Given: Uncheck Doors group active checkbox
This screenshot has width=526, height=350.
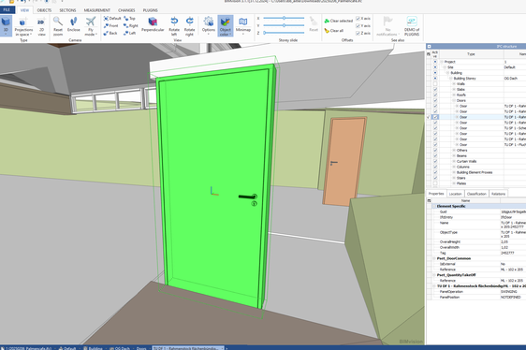Looking at the screenshot, I should [435, 101].
